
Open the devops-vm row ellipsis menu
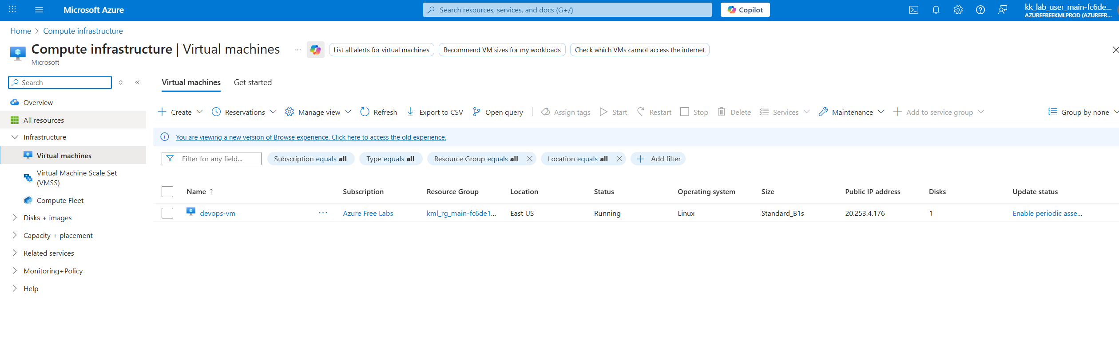323,213
